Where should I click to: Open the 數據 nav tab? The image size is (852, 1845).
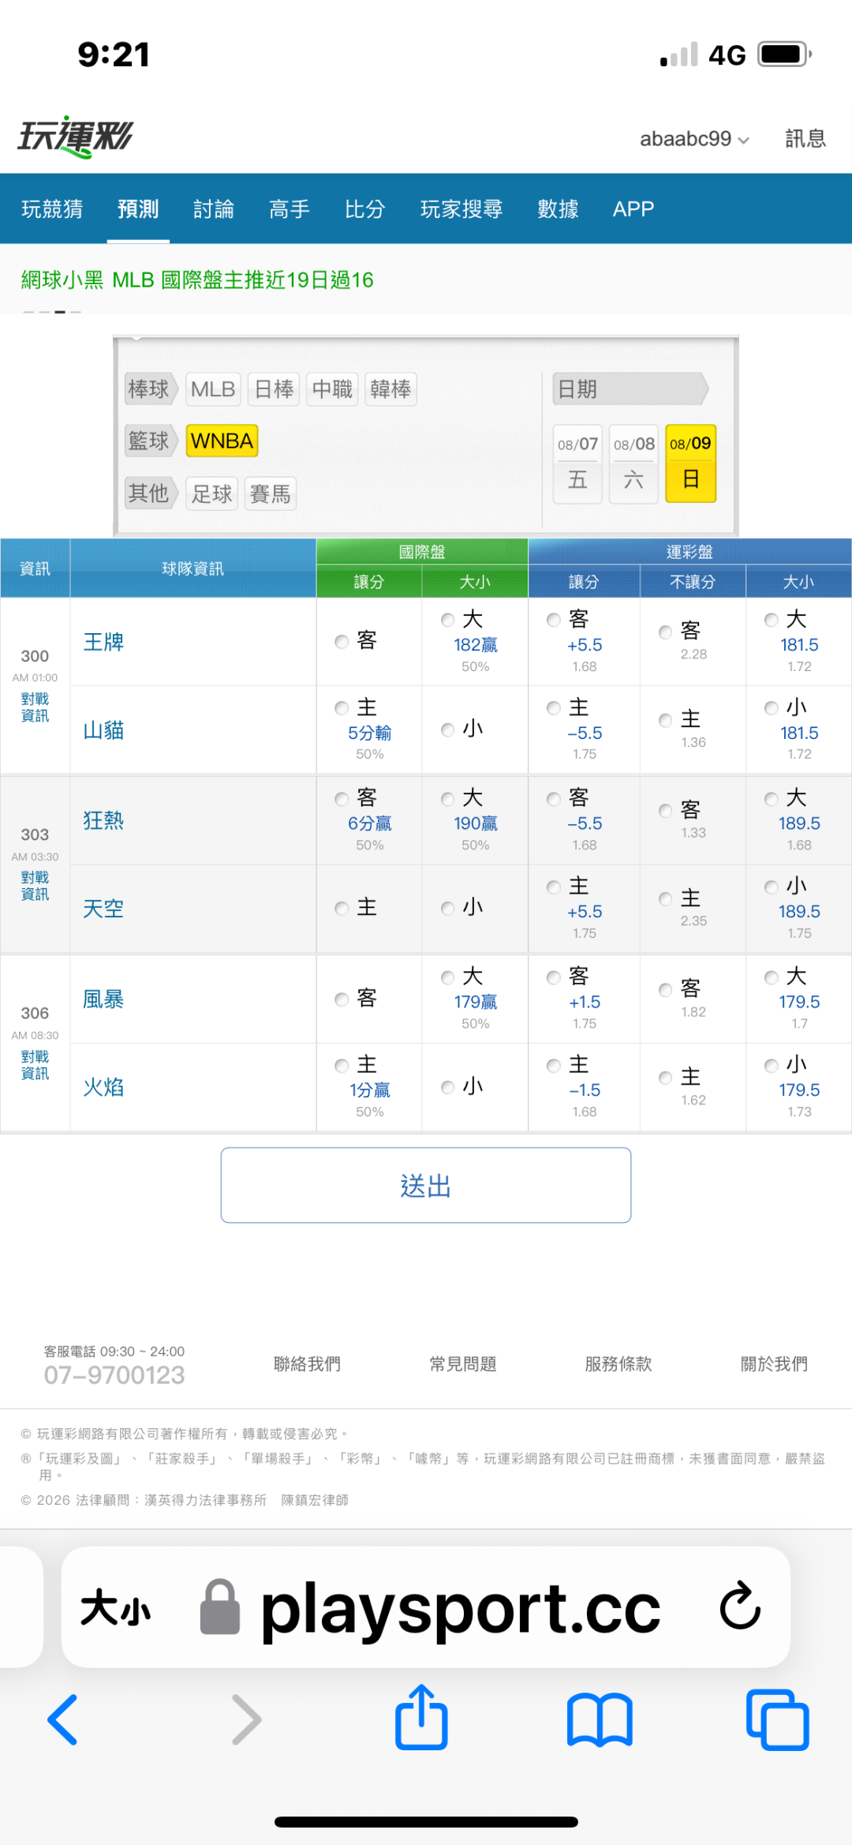(x=558, y=209)
